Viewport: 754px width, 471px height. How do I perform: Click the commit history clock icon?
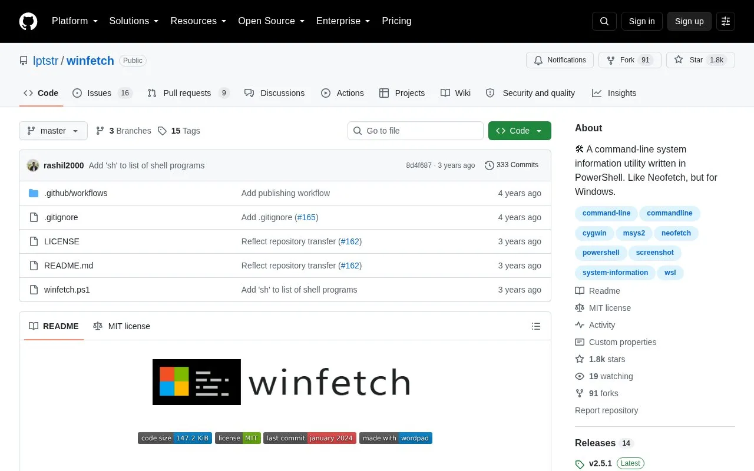pos(490,165)
